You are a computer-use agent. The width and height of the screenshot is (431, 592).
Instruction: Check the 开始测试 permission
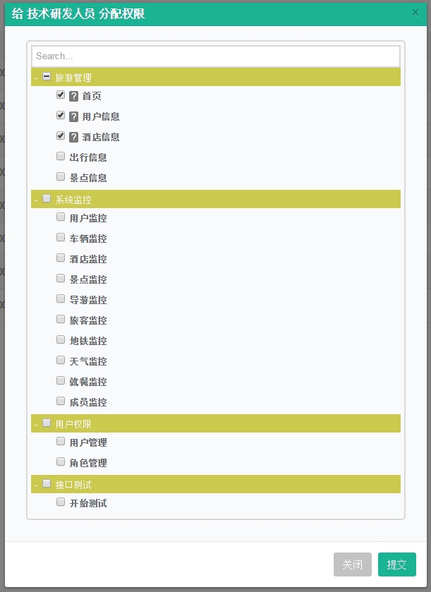point(61,502)
